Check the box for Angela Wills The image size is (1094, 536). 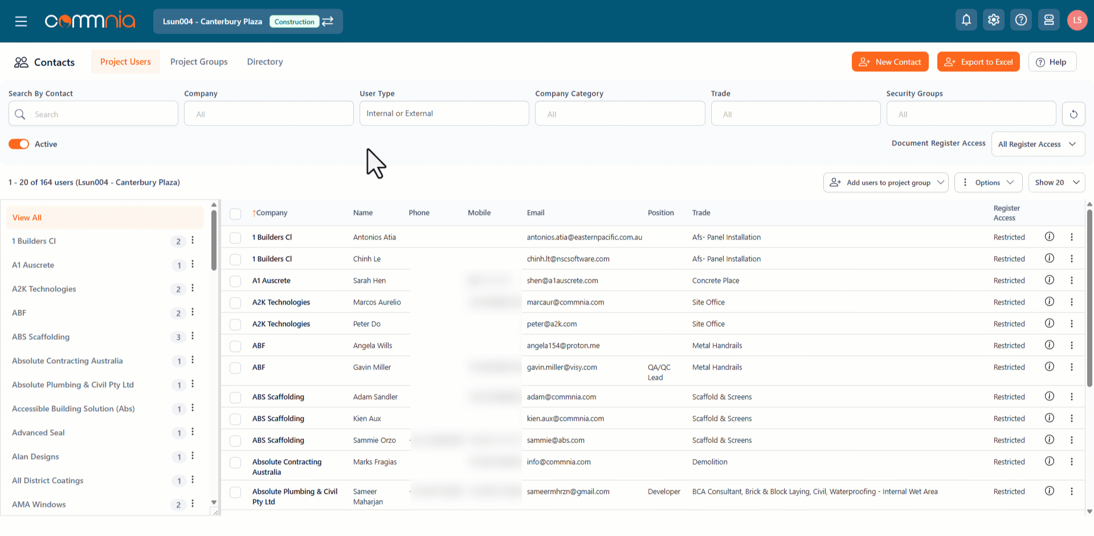(x=235, y=346)
